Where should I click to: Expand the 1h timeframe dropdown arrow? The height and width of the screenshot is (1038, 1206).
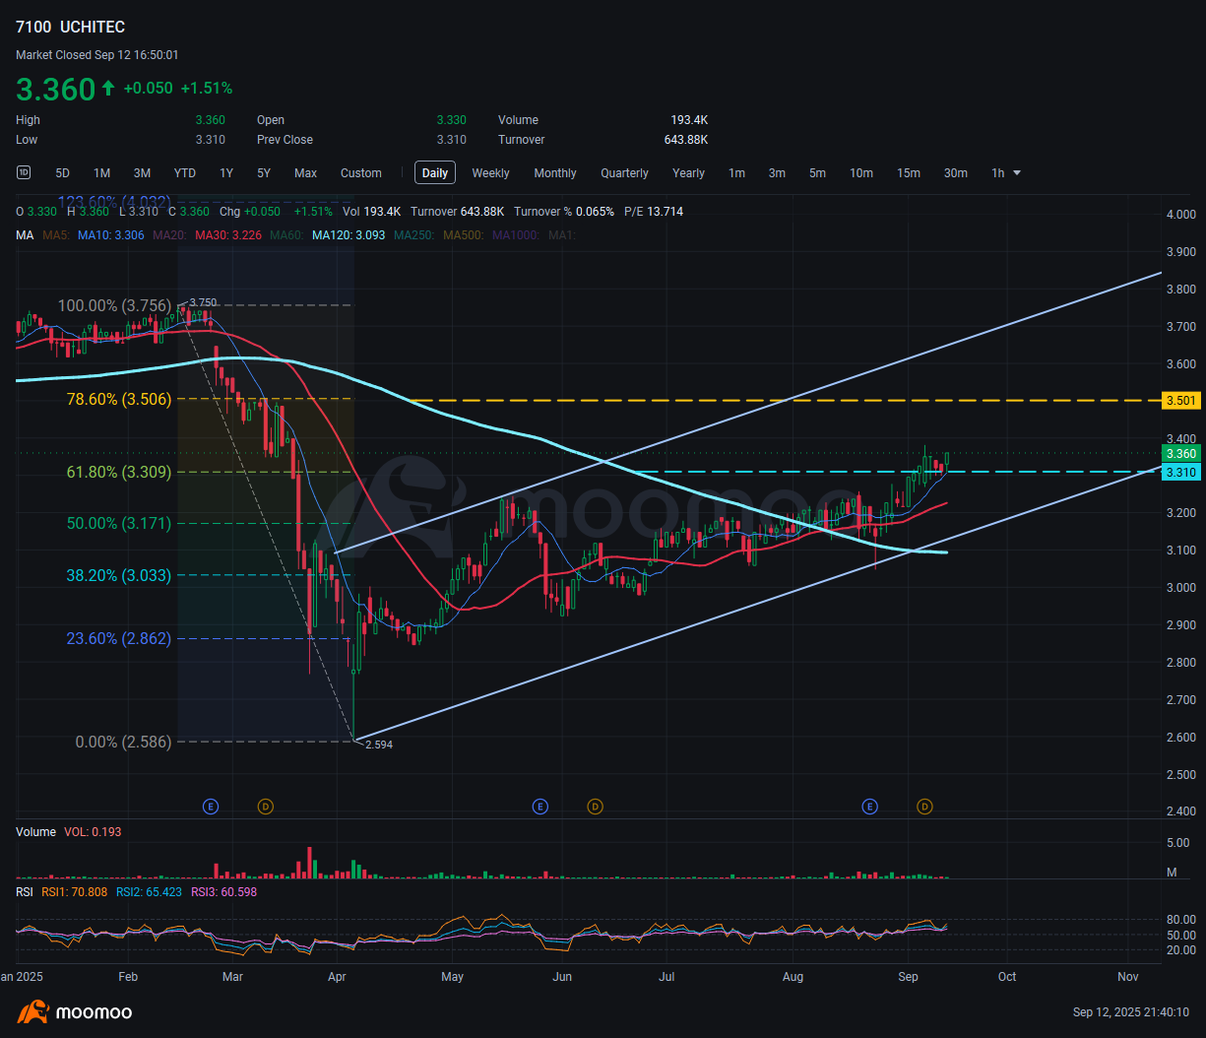(x=1017, y=173)
